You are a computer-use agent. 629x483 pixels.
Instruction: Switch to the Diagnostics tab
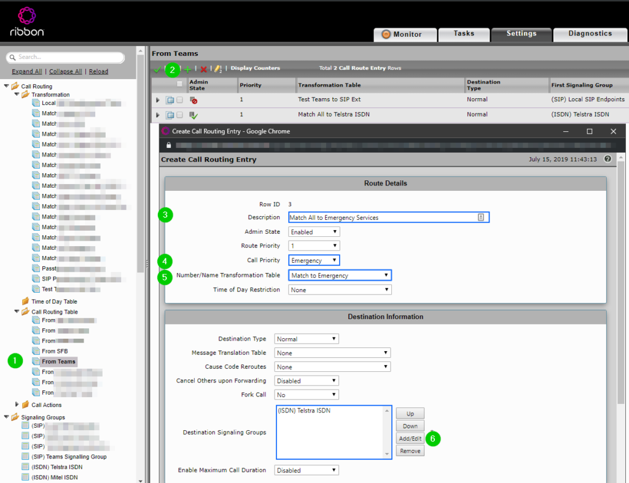tap(590, 34)
